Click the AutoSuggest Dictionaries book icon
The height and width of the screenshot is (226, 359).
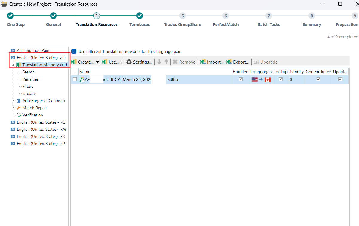click(x=19, y=101)
